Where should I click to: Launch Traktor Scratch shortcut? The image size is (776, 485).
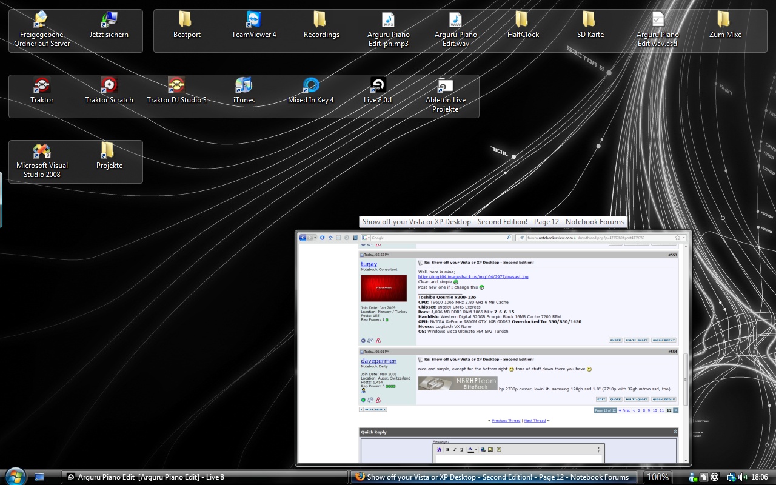click(x=109, y=91)
